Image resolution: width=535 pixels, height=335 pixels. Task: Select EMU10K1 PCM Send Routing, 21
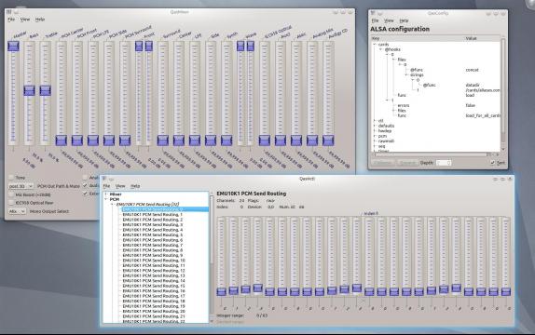154,316
